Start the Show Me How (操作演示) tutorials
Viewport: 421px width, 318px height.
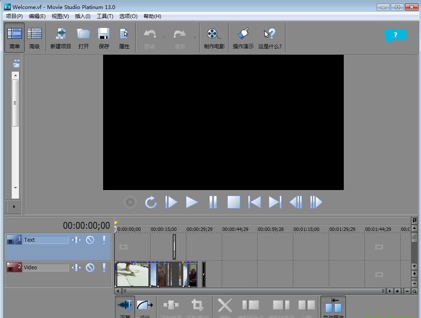pyautogui.click(x=243, y=38)
